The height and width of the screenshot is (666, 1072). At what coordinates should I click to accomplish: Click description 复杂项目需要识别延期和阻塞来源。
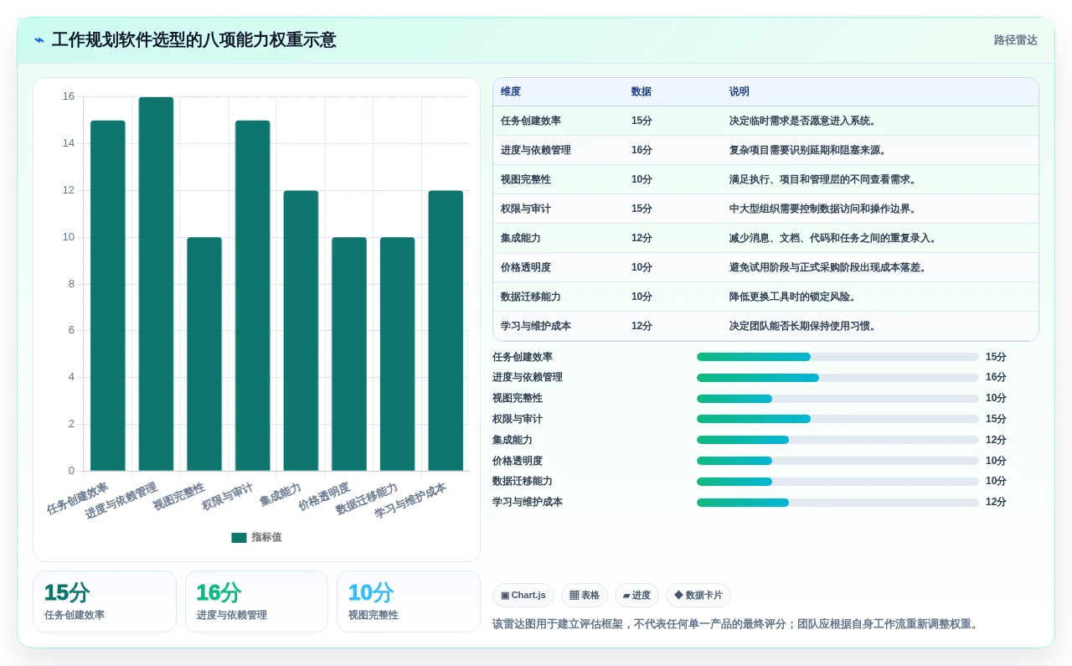808,151
